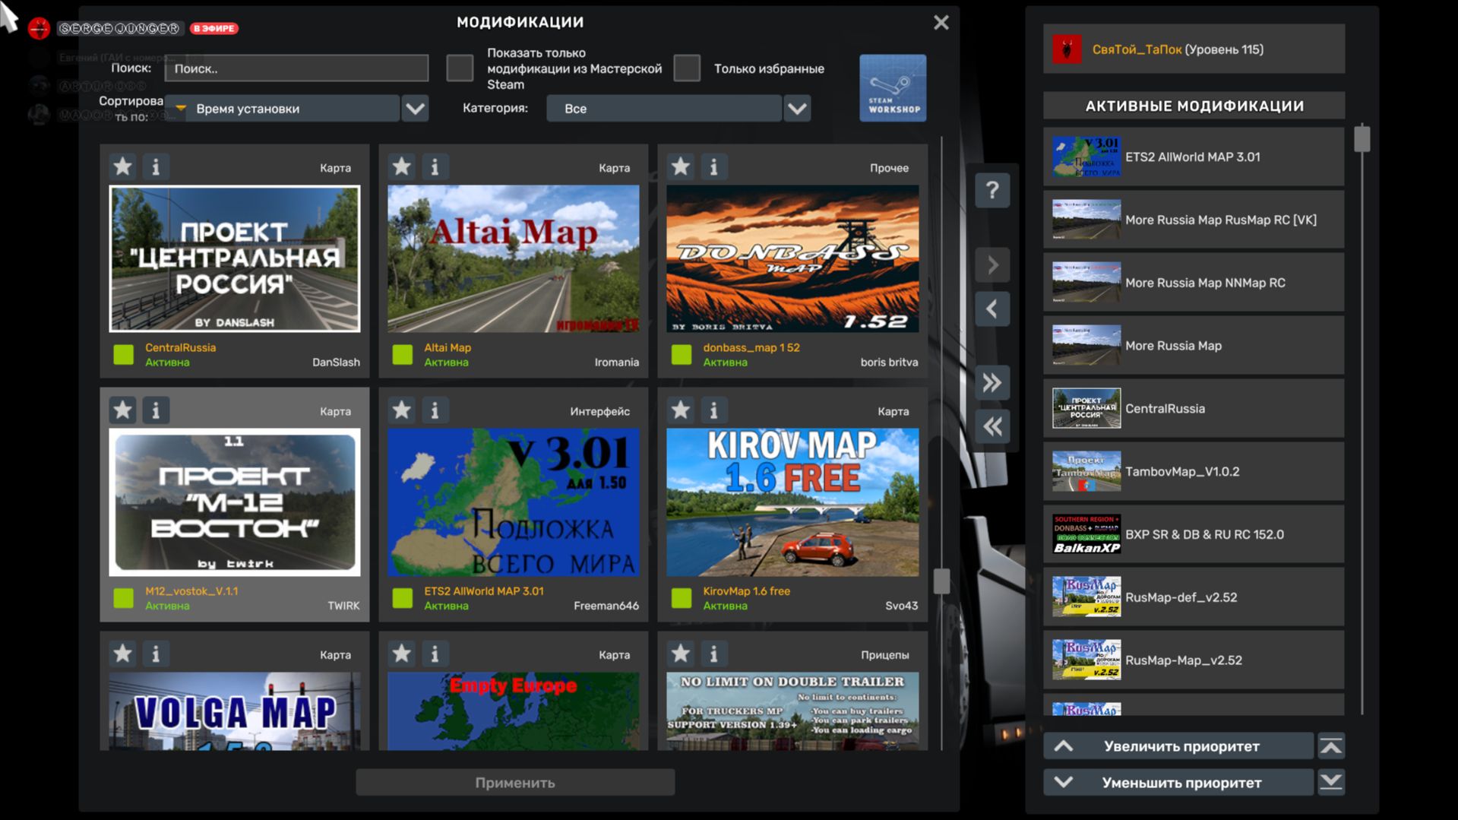Select TambovMap_V1.0.2 in active list
Image resolution: width=1458 pixels, height=820 pixels.
[x=1194, y=471]
